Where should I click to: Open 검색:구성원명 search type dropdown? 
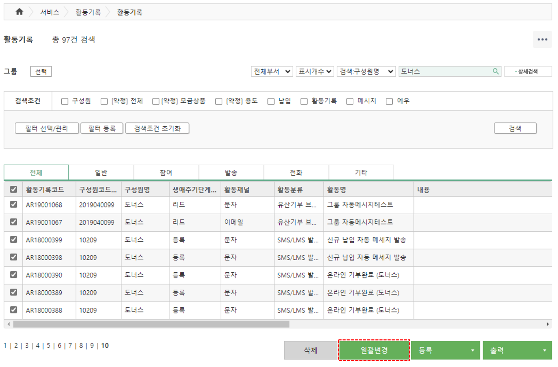(x=366, y=71)
